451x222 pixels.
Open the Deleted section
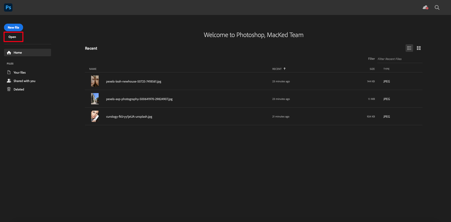(19, 89)
